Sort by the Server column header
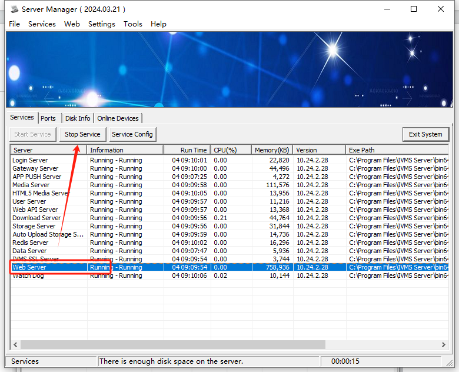459x372 pixels. coord(49,150)
